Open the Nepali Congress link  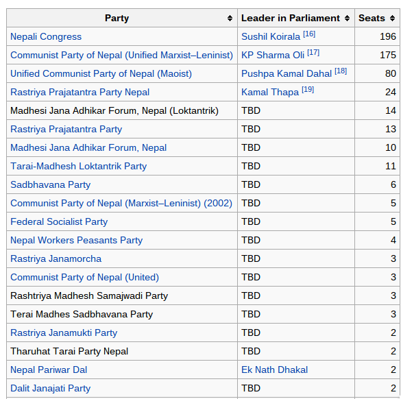pyautogui.click(x=46, y=36)
